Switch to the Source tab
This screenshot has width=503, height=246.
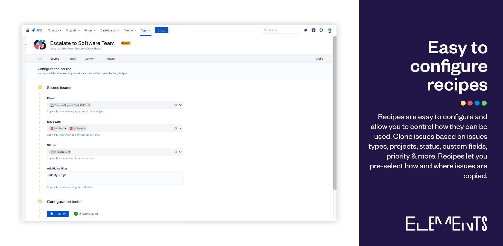[55, 59]
